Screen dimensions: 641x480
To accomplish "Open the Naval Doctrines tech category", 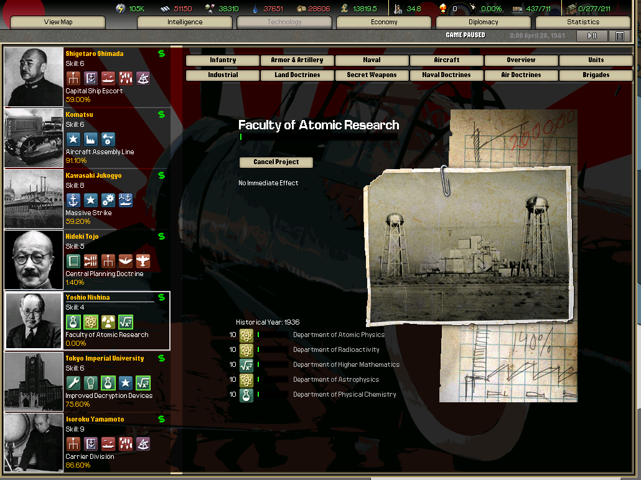I will click(446, 75).
